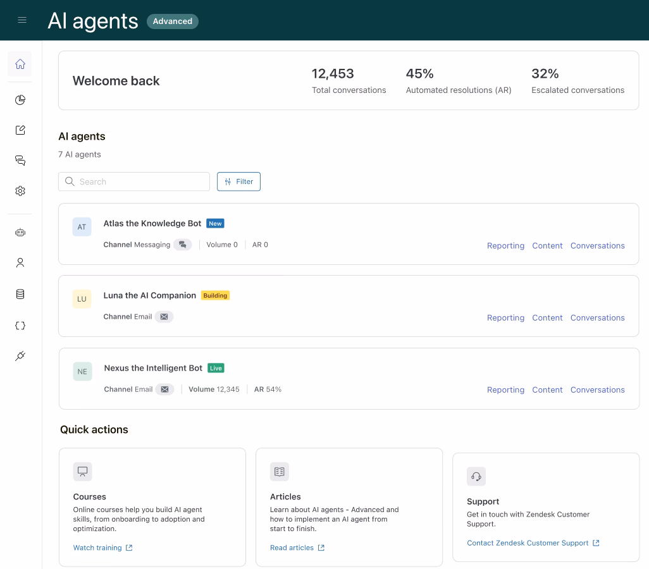This screenshot has height=569, width=649.
Task: Click the code braces icon in the sidebar
Action: [20, 325]
